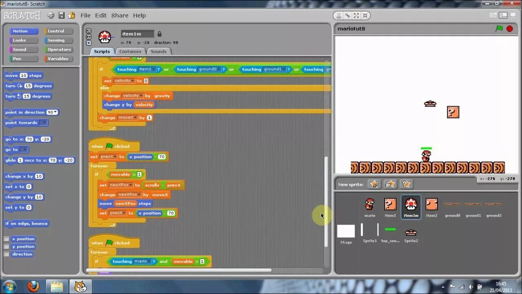Enable the x position checkbox
This screenshot has width=522, height=294.
pos(6,239)
